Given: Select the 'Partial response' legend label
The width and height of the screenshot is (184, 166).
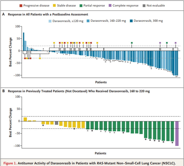Looking at the screenshot, I should click(94, 6).
